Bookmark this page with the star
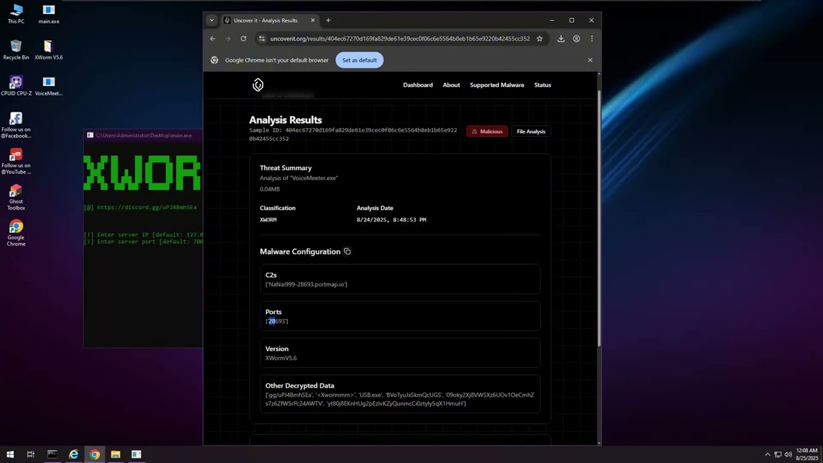Image resolution: width=823 pixels, height=463 pixels. point(539,39)
